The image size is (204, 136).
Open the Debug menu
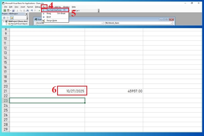tap(38, 7)
